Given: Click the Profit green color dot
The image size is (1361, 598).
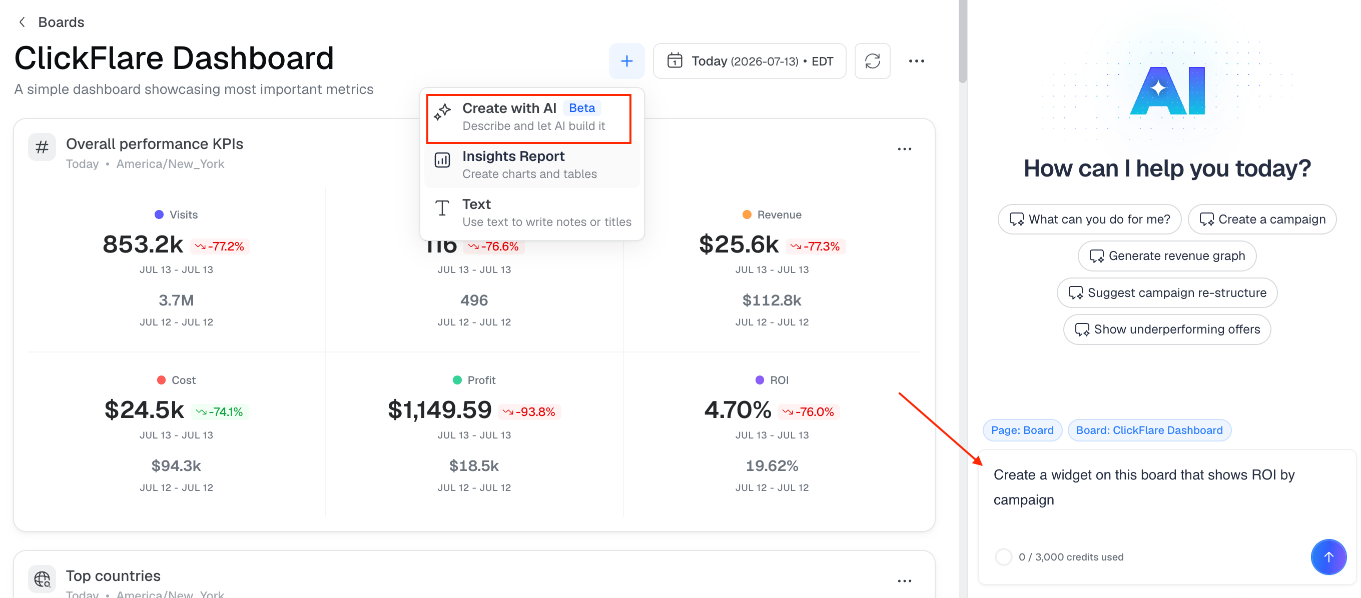Looking at the screenshot, I should click(457, 380).
